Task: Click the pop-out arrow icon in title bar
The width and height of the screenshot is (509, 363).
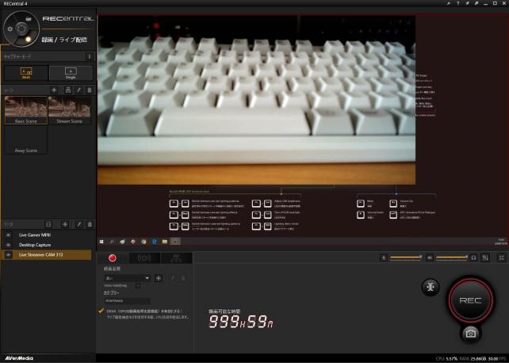Action: 476,3
